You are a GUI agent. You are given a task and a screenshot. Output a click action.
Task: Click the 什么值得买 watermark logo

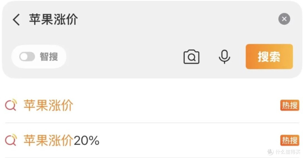(x=270, y=152)
